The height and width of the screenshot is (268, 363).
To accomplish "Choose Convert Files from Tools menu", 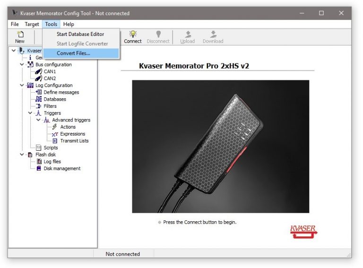I will [73, 53].
